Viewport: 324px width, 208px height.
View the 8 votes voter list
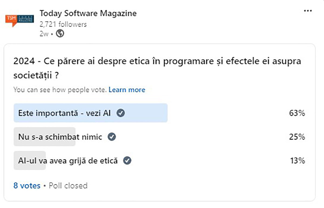click(27, 186)
